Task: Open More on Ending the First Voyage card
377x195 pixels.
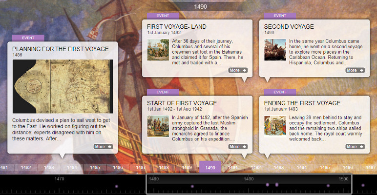Action: (355, 147)
